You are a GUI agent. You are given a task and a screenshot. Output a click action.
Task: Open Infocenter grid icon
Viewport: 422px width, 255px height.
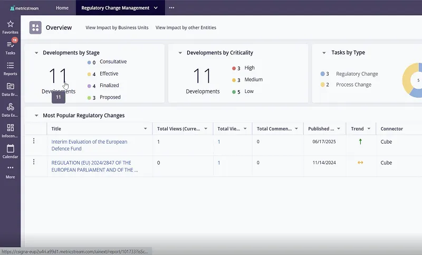(x=10, y=128)
